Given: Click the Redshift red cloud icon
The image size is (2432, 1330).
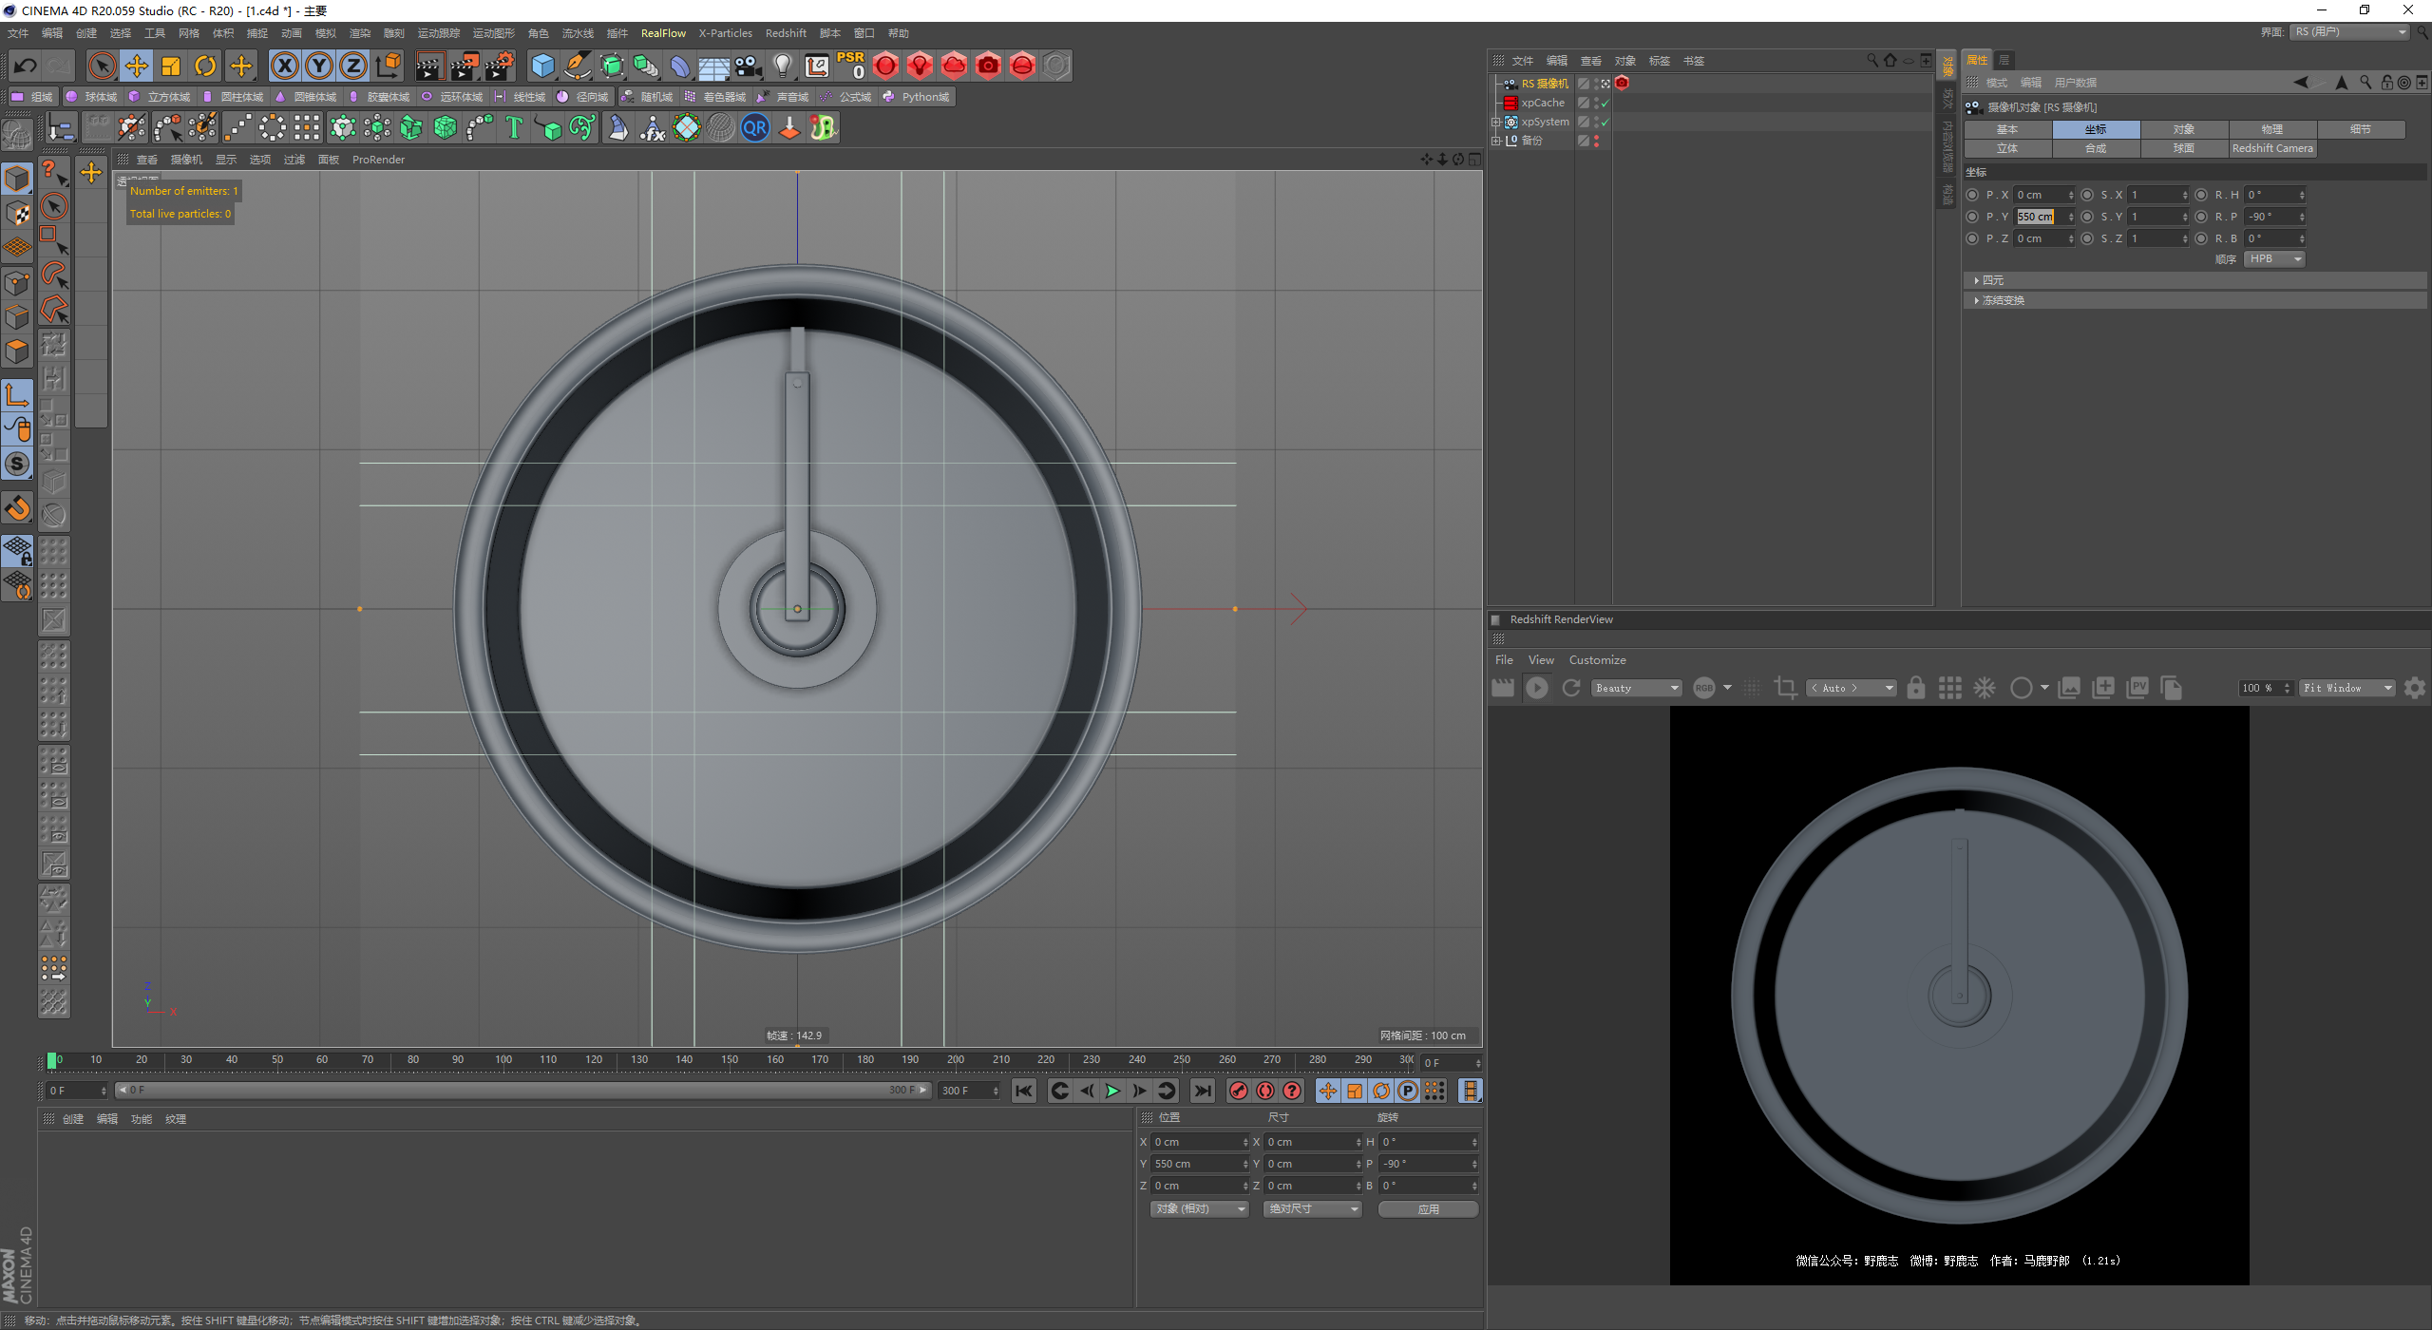Looking at the screenshot, I should click(954, 66).
